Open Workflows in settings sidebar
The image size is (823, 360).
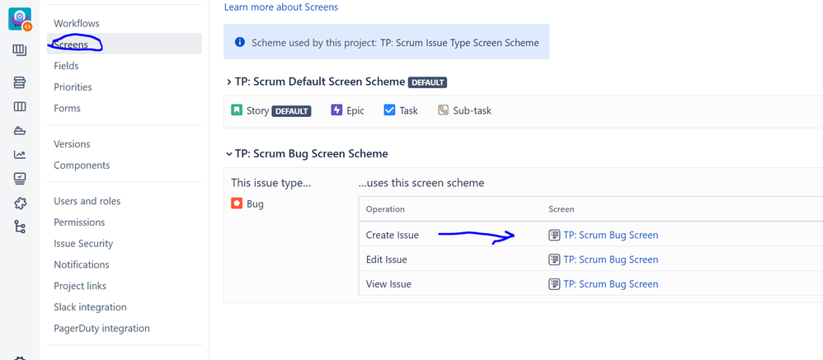pos(77,24)
